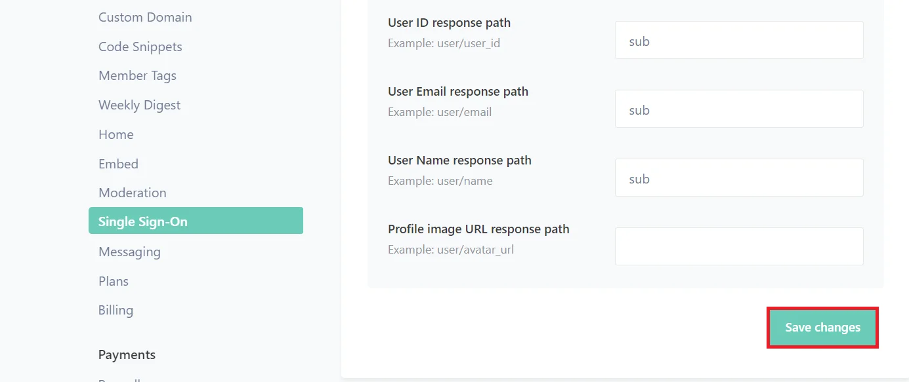Open the Payments section

pyautogui.click(x=127, y=354)
